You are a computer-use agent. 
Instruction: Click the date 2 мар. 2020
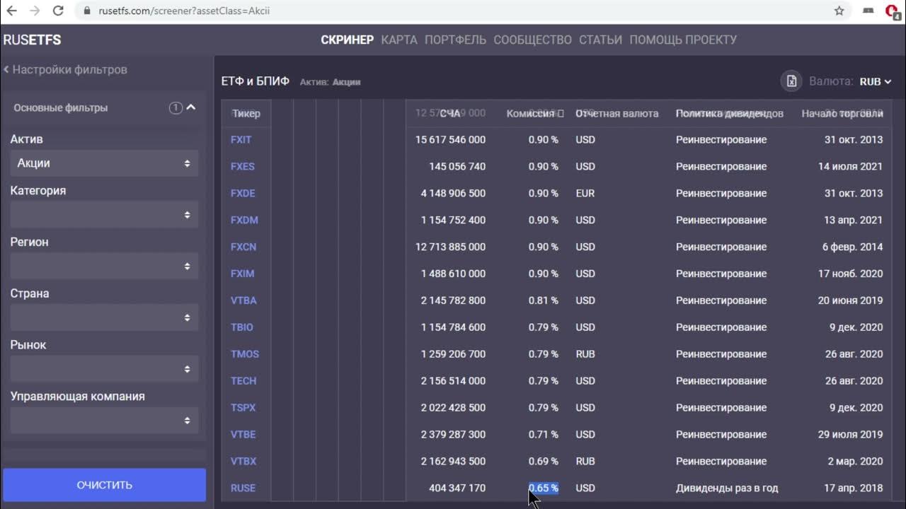click(x=855, y=461)
